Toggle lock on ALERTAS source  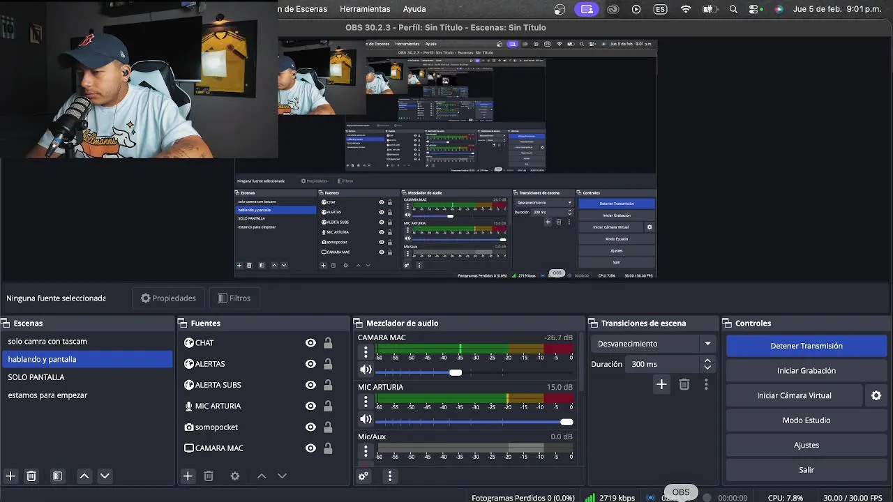click(328, 364)
